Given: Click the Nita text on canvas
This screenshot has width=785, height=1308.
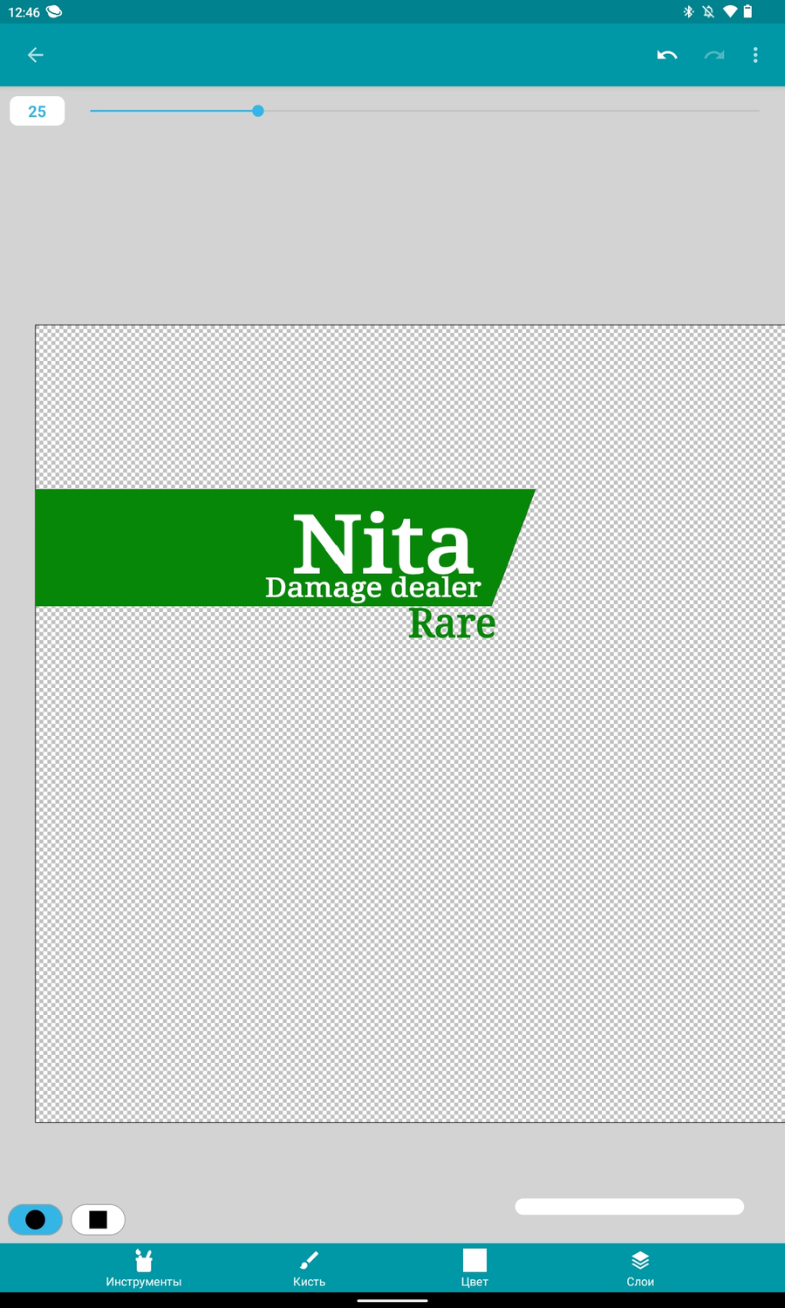Looking at the screenshot, I should pos(383,544).
